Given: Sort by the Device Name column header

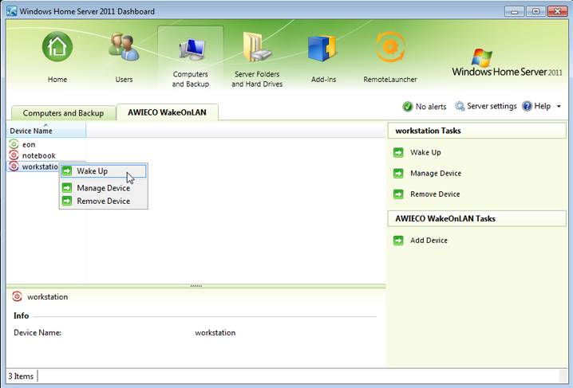Looking at the screenshot, I should [x=46, y=130].
